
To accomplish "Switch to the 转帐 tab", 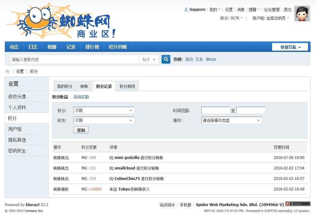I will point(84,86).
